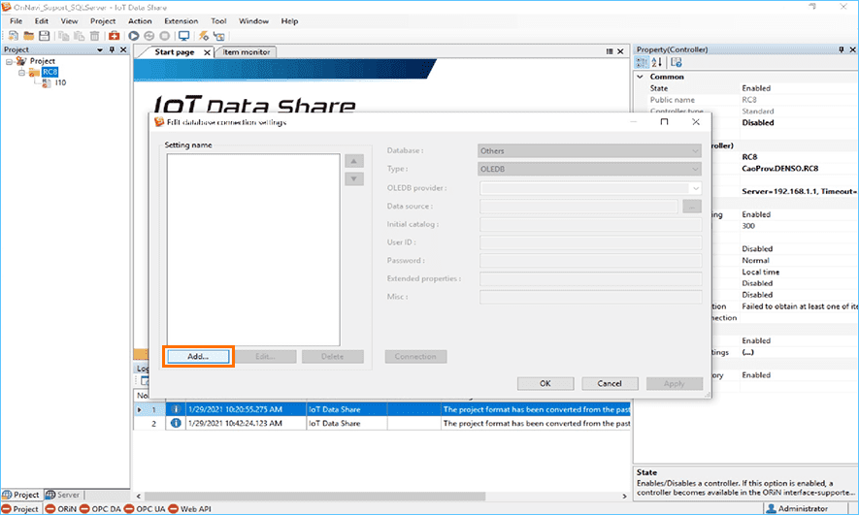
Task: Open the Extension menu
Action: (181, 20)
